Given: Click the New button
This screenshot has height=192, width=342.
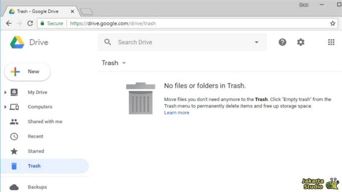Looking at the screenshot, I should [x=27, y=72].
